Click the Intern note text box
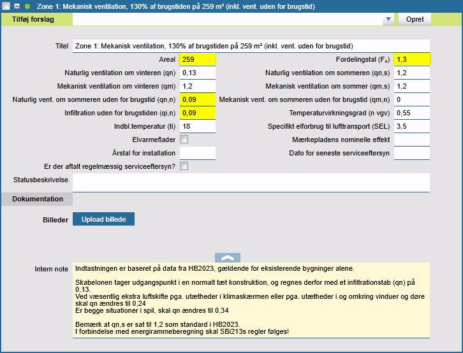Viewport: 463px width, 353px height. tap(251, 299)
